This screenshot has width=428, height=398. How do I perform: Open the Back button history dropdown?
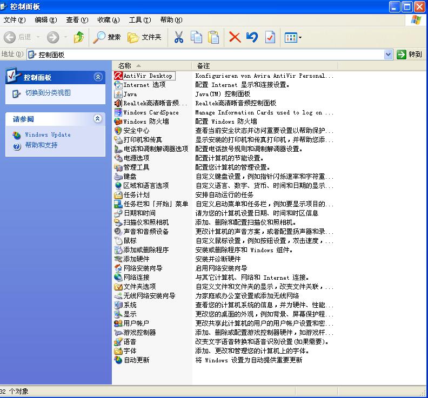(x=38, y=37)
